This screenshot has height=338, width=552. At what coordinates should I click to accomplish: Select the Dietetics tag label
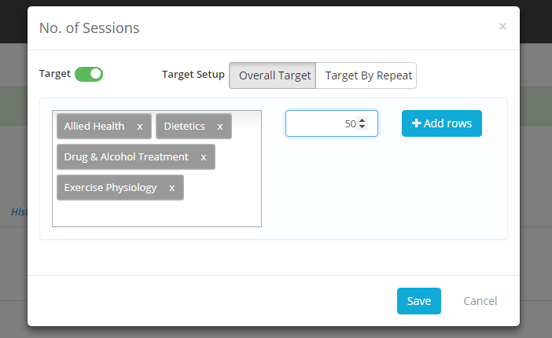tap(184, 127)
